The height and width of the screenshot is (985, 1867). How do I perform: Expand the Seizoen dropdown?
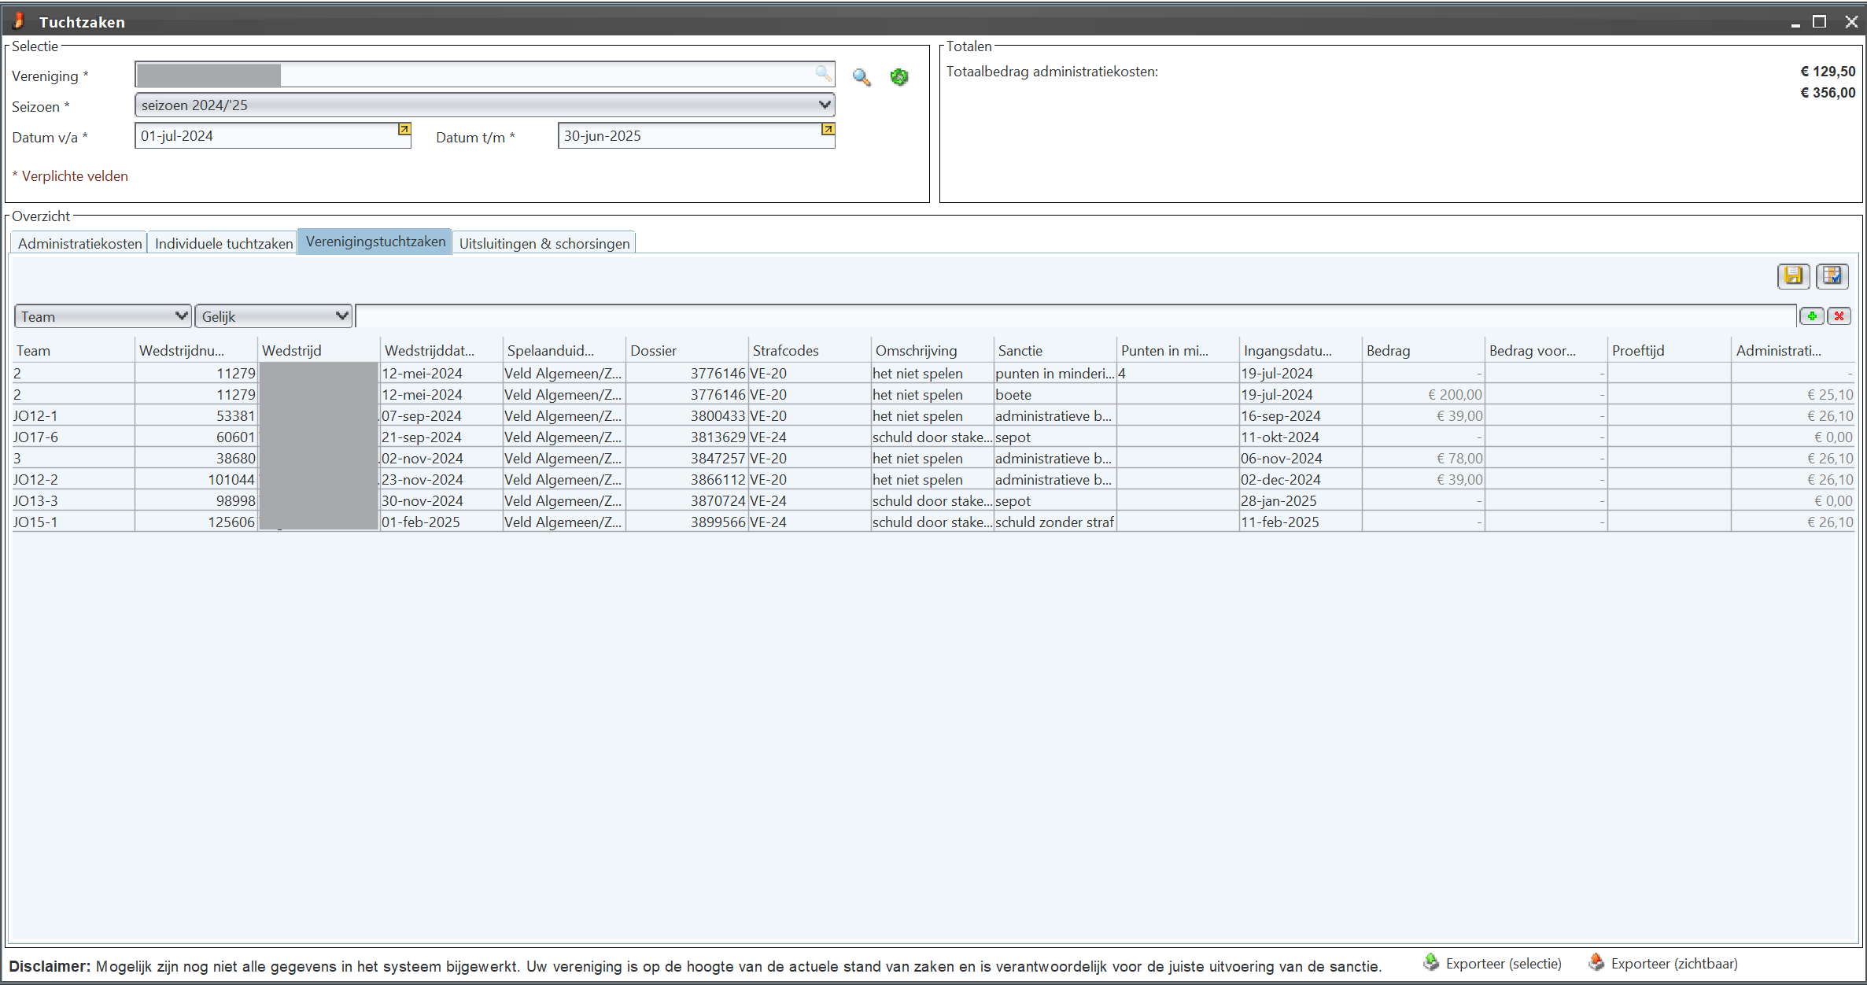824,105
